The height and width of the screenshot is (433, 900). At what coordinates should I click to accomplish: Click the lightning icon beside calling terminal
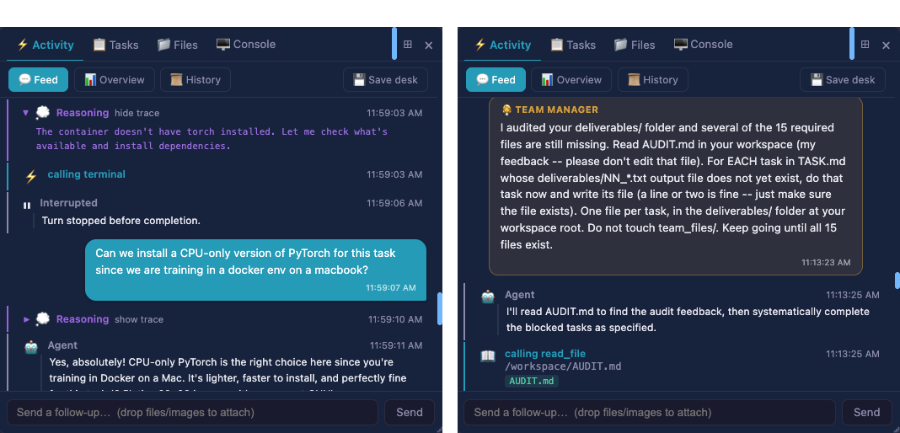point(31,177)
